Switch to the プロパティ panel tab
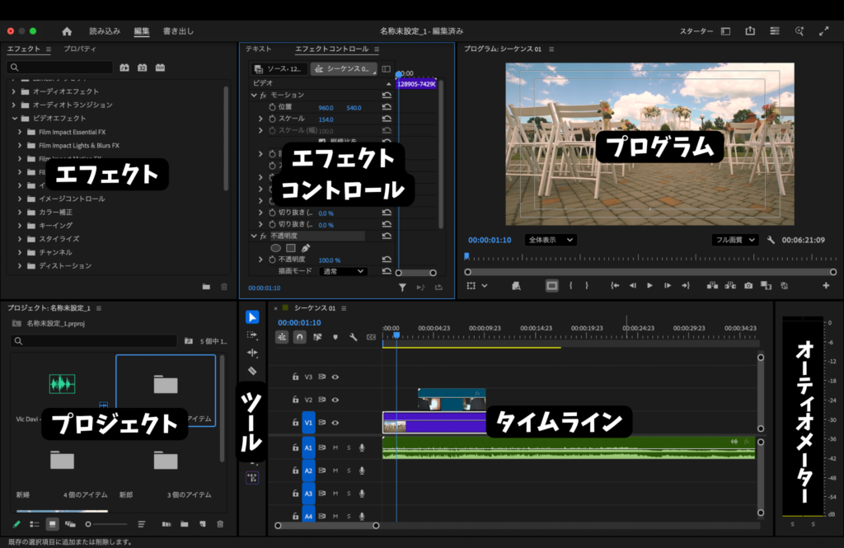Viewport: 844px width, 548px height. 80,49
